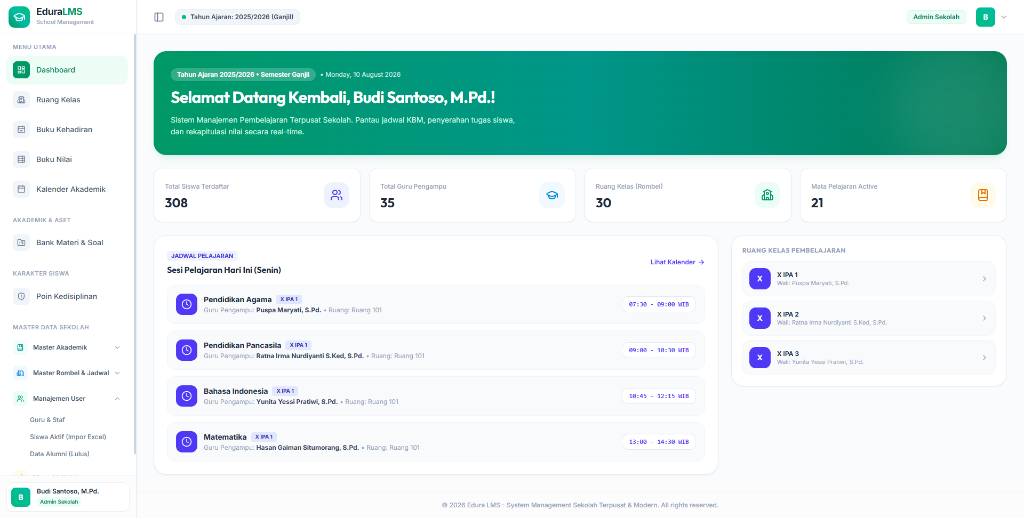The width and height of the screenshot is (1024, 518).
Task: Open X IPA 1 classroom chevron
Action: (x=985, y=279)
